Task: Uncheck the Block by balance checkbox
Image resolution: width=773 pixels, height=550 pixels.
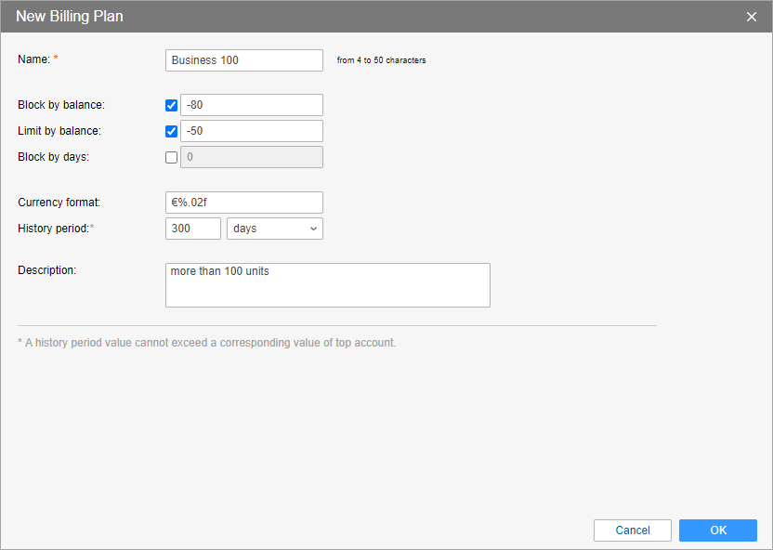Action: (171, 105)
